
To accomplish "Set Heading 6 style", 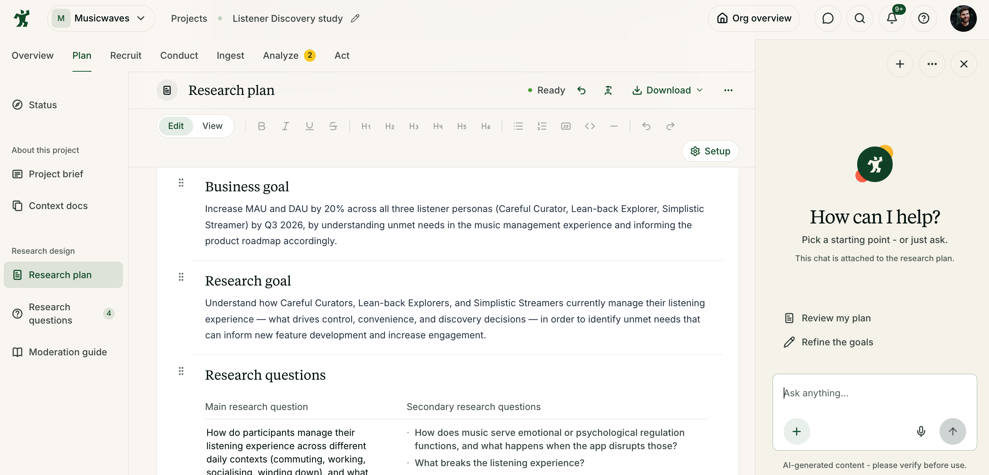I will [x=486, y=126].
